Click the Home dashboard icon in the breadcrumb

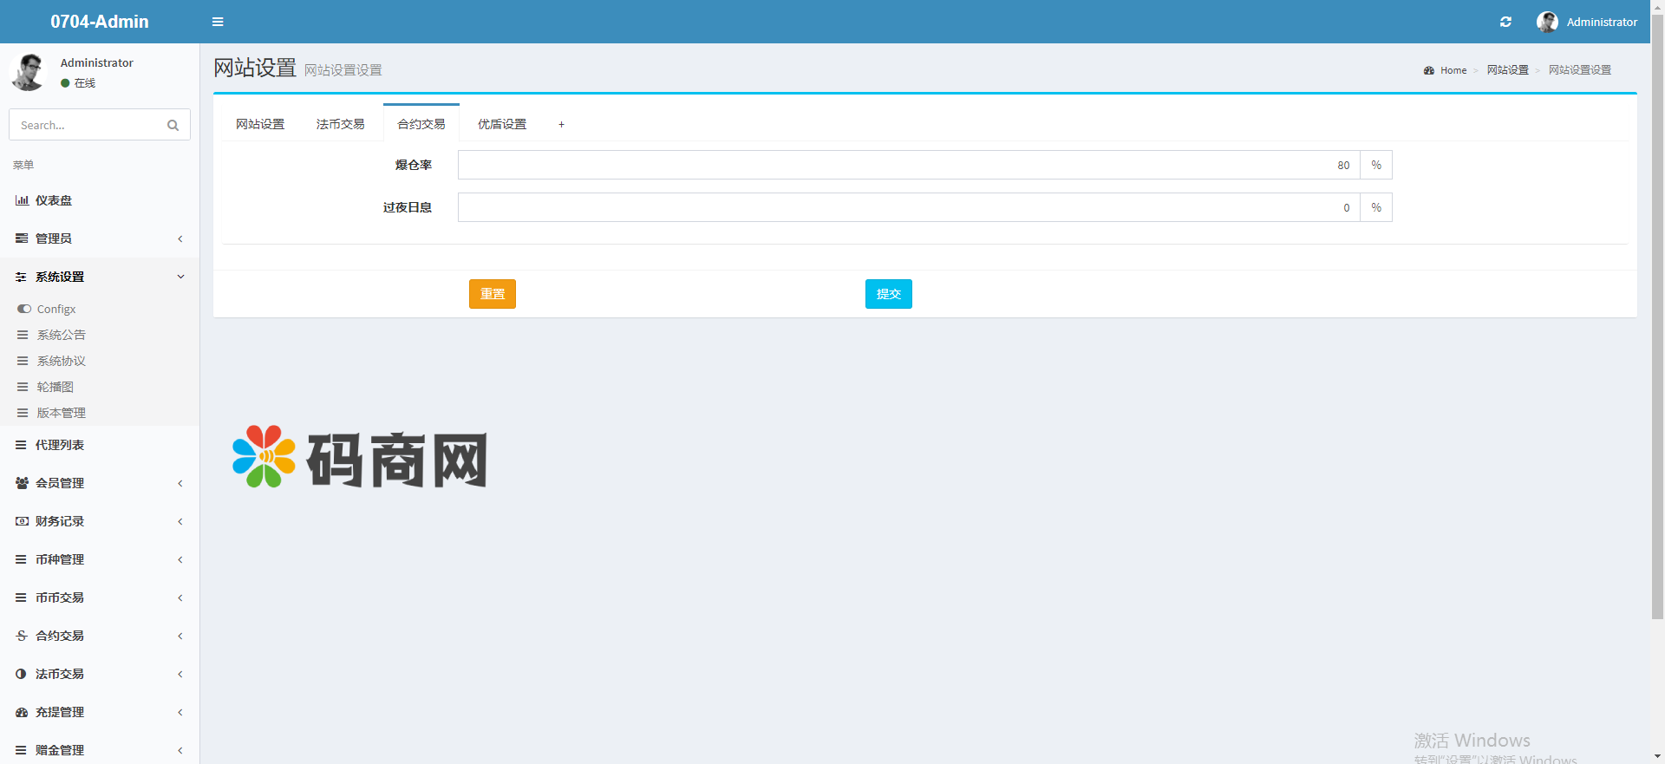tap(1429, 70)
